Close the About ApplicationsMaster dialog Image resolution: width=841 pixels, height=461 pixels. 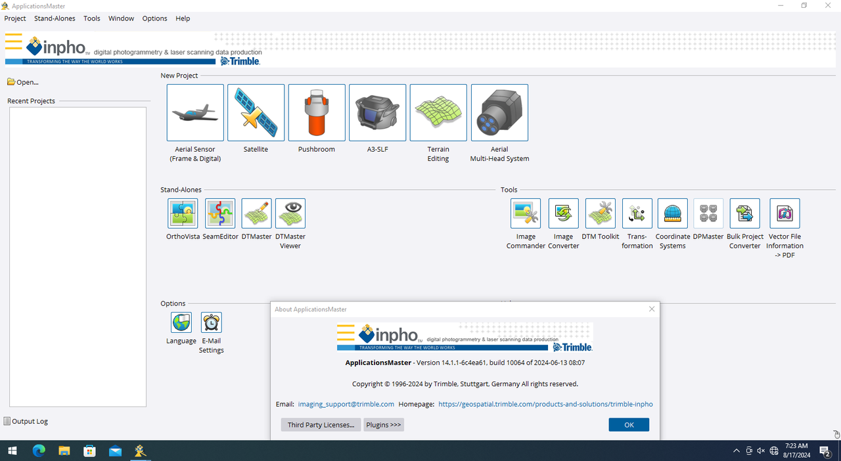[652, 309]
